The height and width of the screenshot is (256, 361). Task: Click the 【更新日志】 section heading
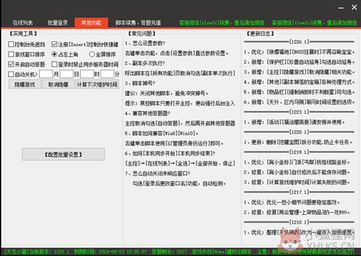click(x=261, y=34)
